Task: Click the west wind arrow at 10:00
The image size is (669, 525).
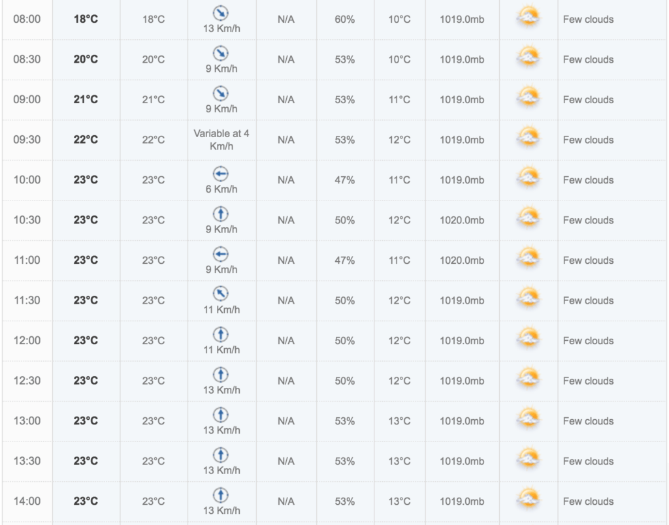Action: coord(221,174)
